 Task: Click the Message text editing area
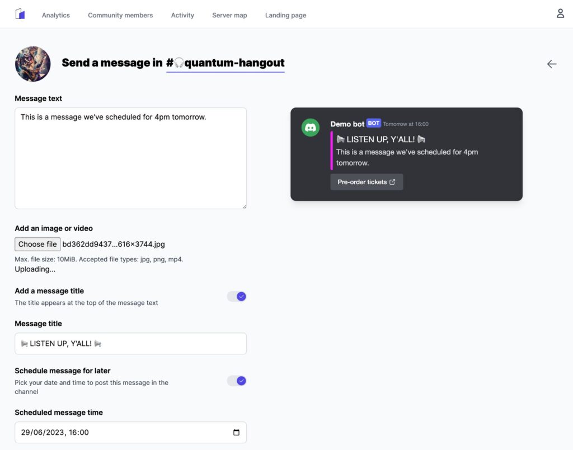(x=130, y=158)
